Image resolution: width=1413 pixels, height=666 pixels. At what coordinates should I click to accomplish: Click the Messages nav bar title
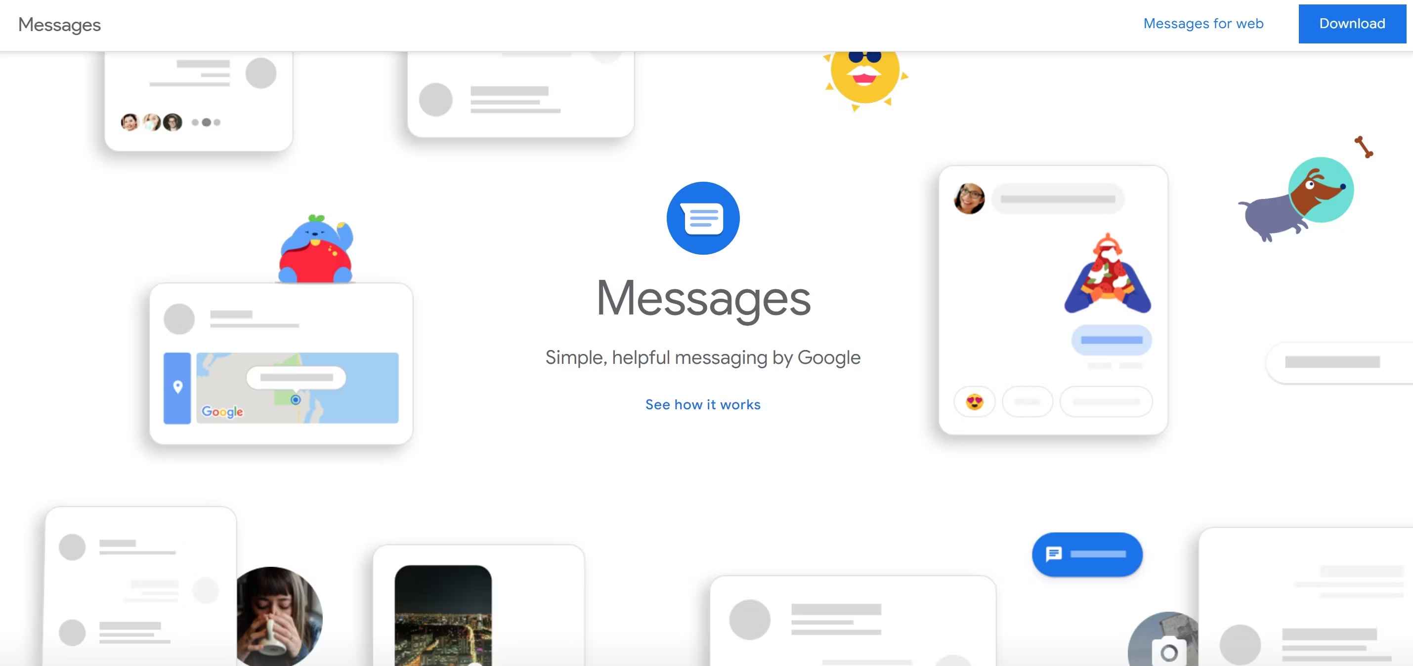click(x=59, y=24)
